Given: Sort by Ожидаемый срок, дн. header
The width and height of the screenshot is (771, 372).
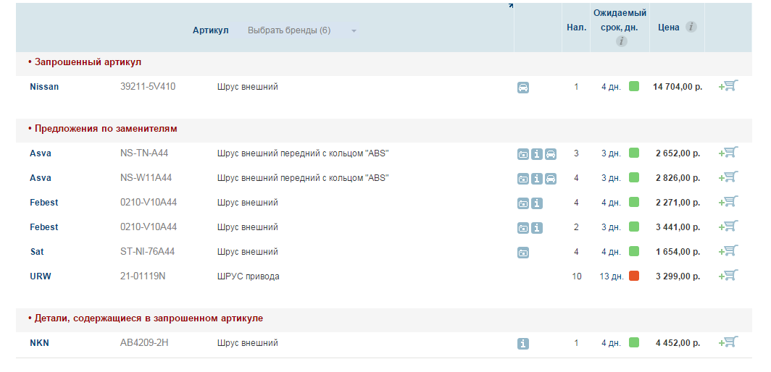Looking at the screenshot, I should coord(620,20).
